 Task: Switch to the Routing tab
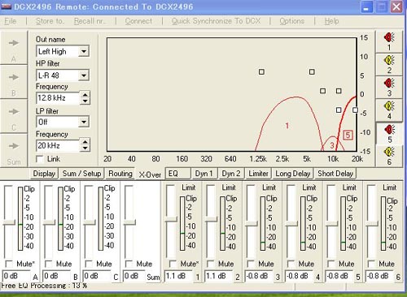pos(120,174)
